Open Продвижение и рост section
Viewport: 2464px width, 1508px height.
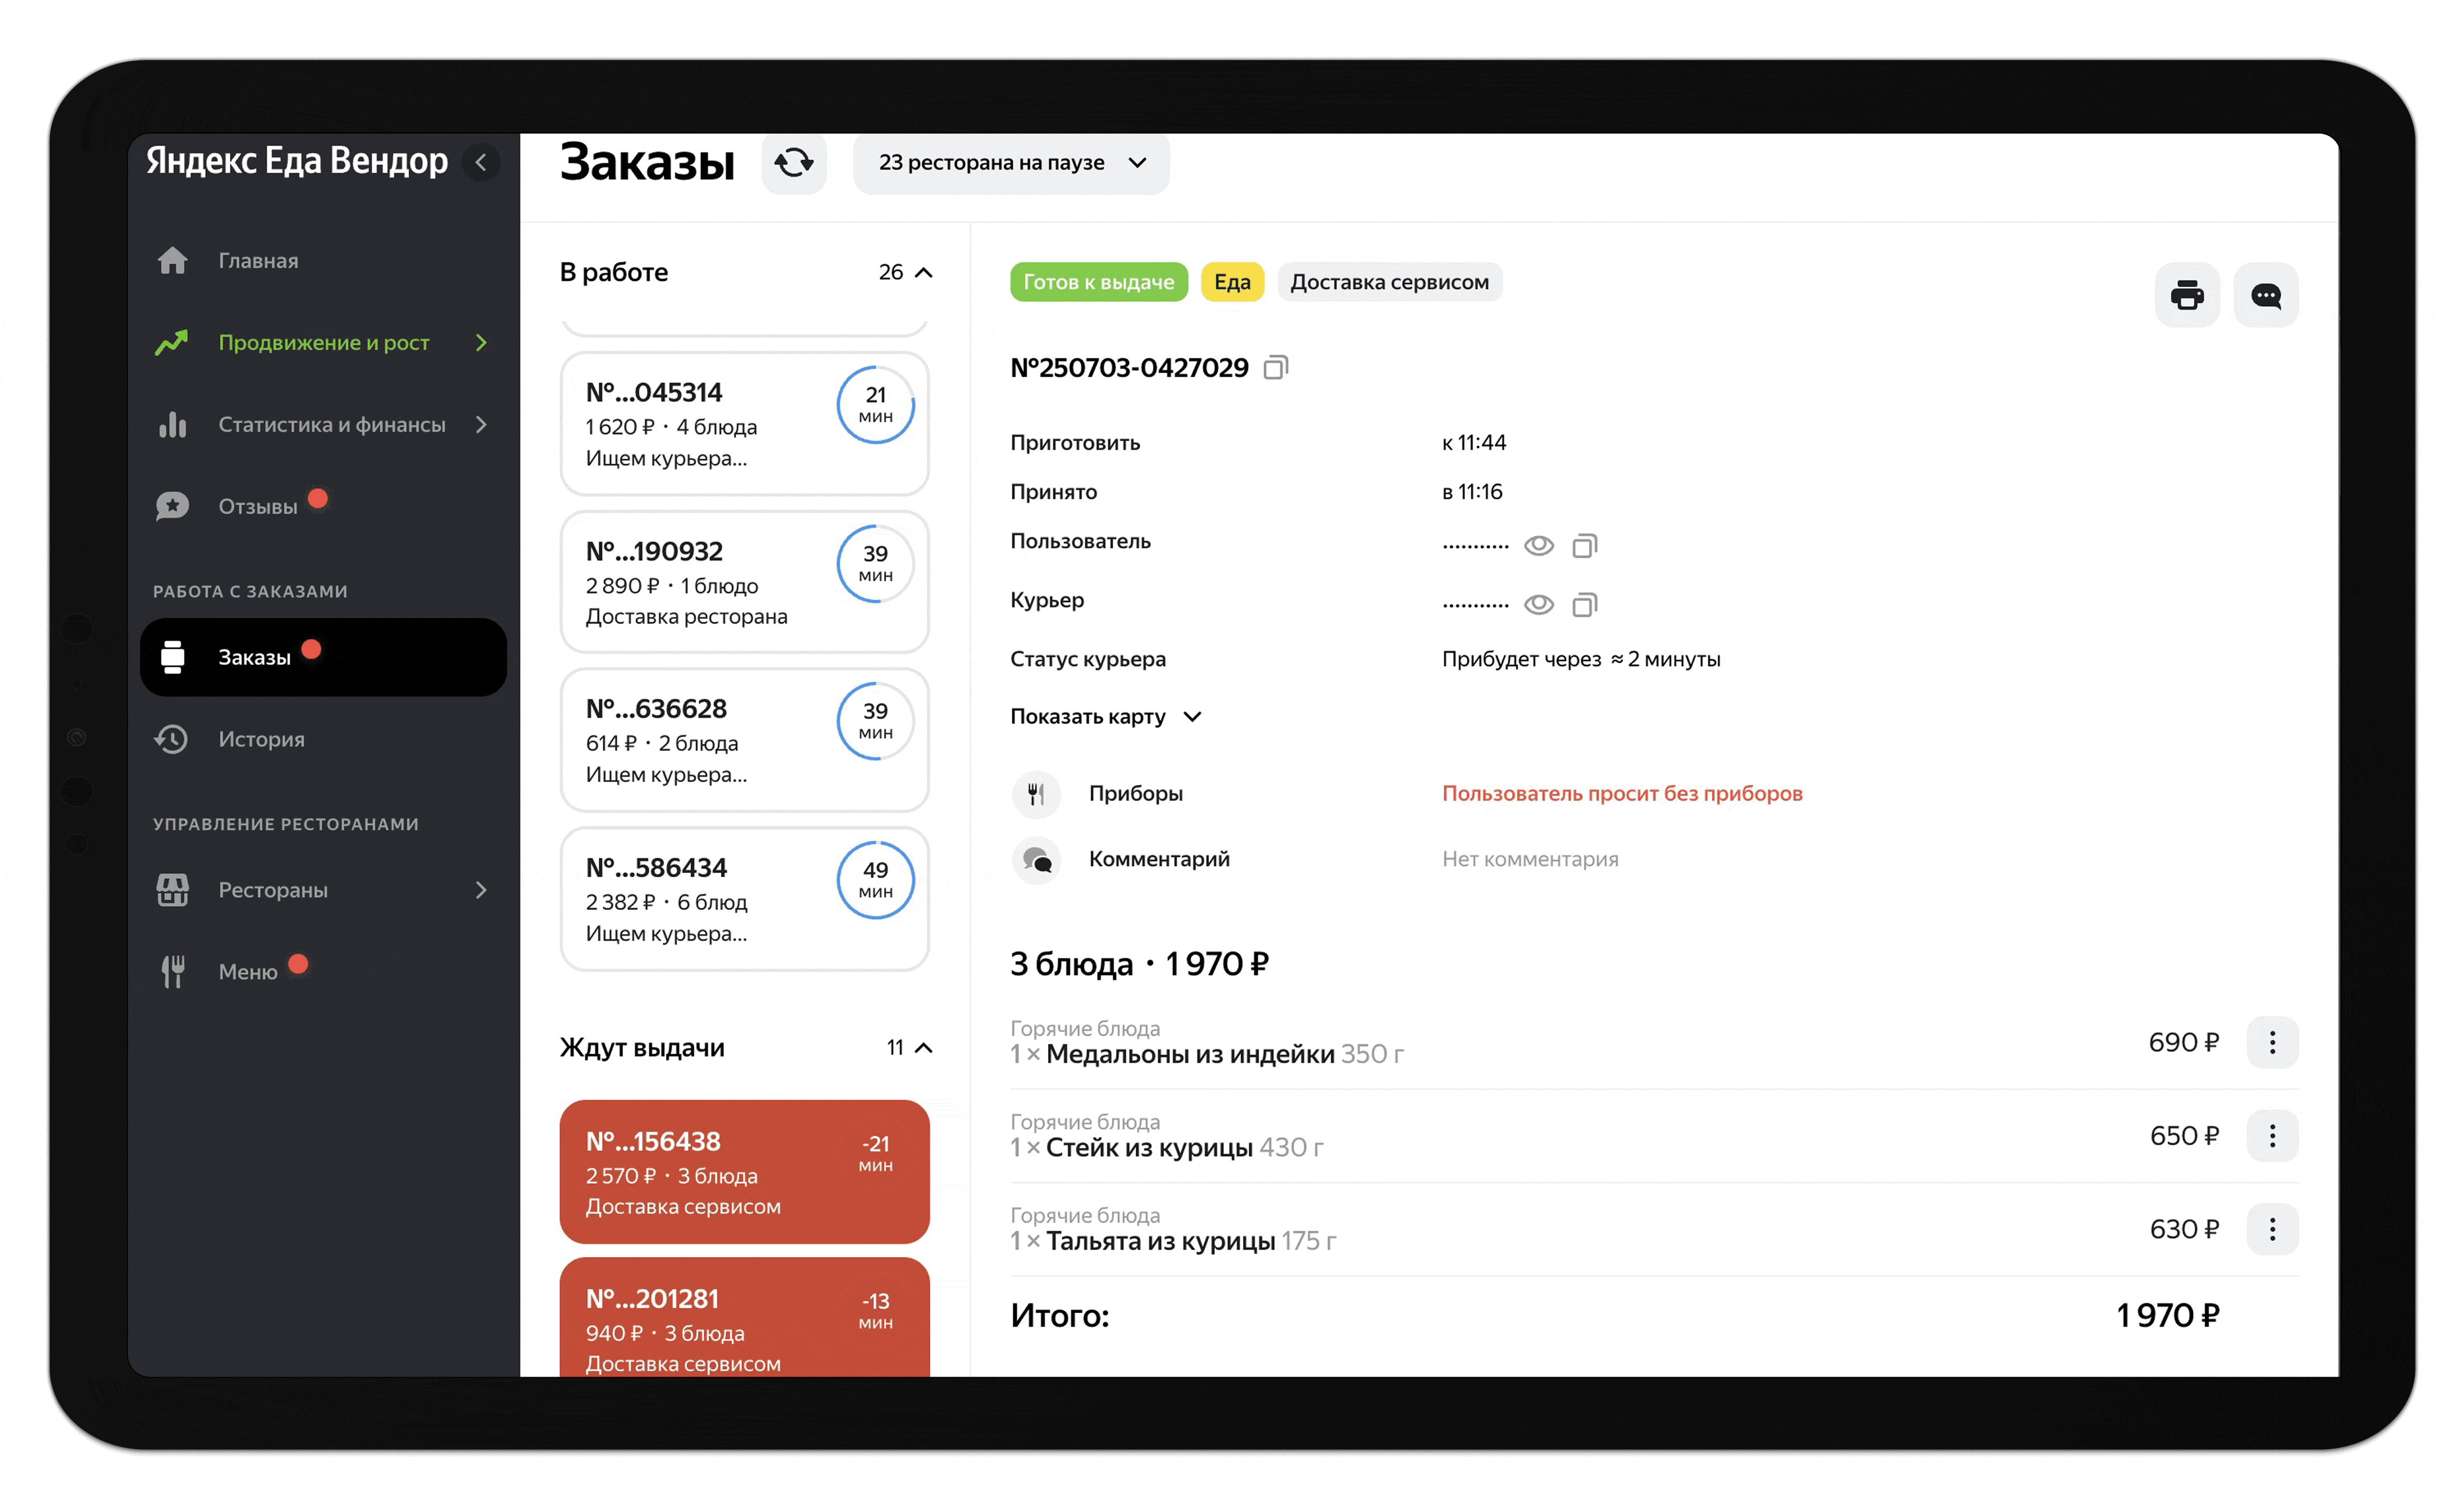click(x=323, y=343)
